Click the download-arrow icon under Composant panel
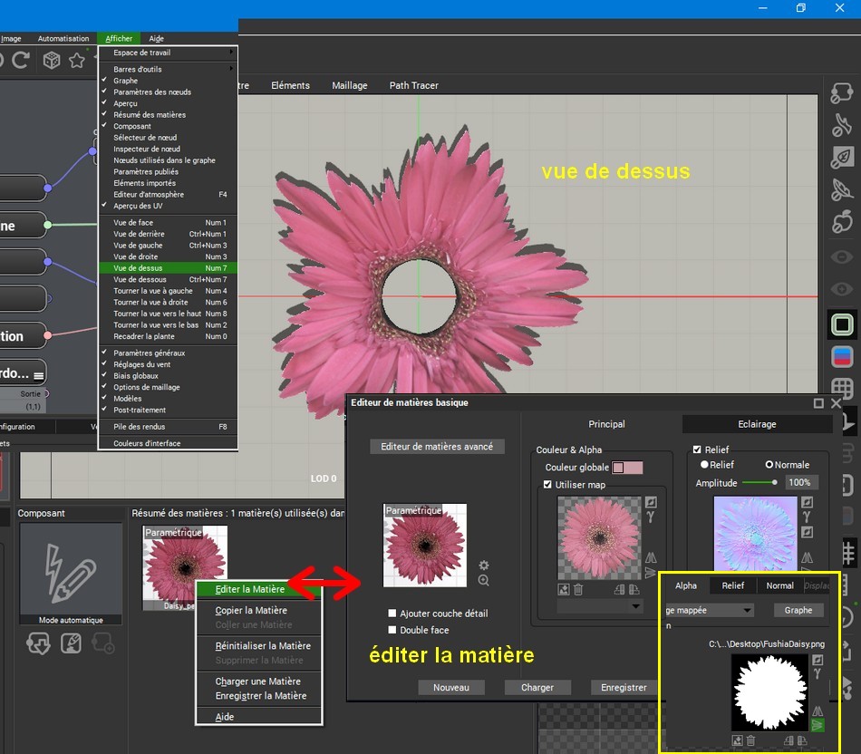Screen dimensions: 861x754 click(38, 643)
